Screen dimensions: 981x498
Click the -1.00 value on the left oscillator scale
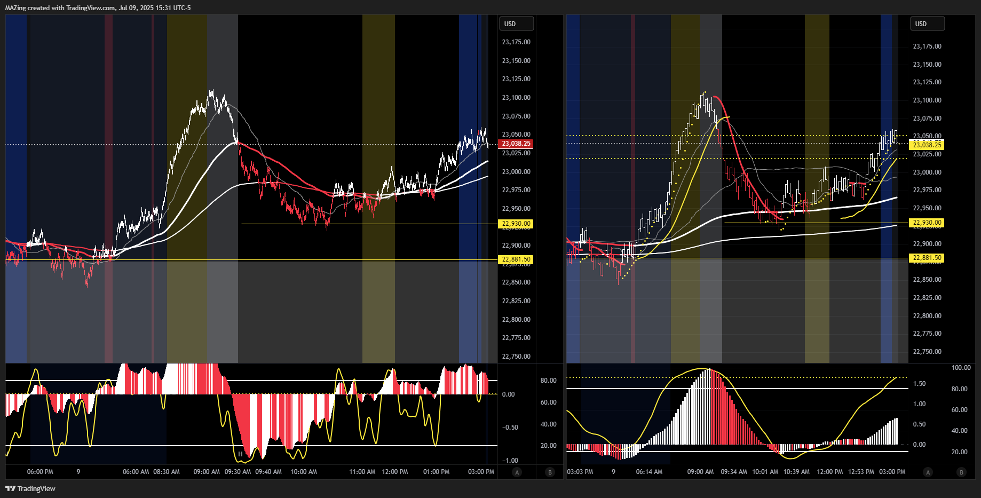click(x=510, y=461)
